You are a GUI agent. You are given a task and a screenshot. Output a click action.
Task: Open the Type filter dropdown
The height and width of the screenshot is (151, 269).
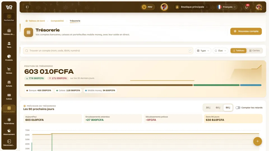(x=203, y=51)
